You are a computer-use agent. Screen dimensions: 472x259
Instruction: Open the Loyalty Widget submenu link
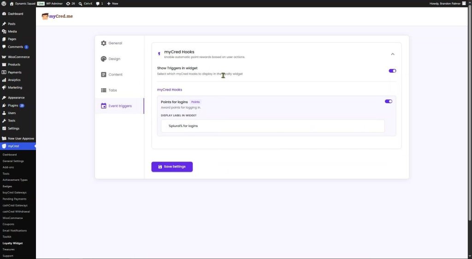(12, 243)
